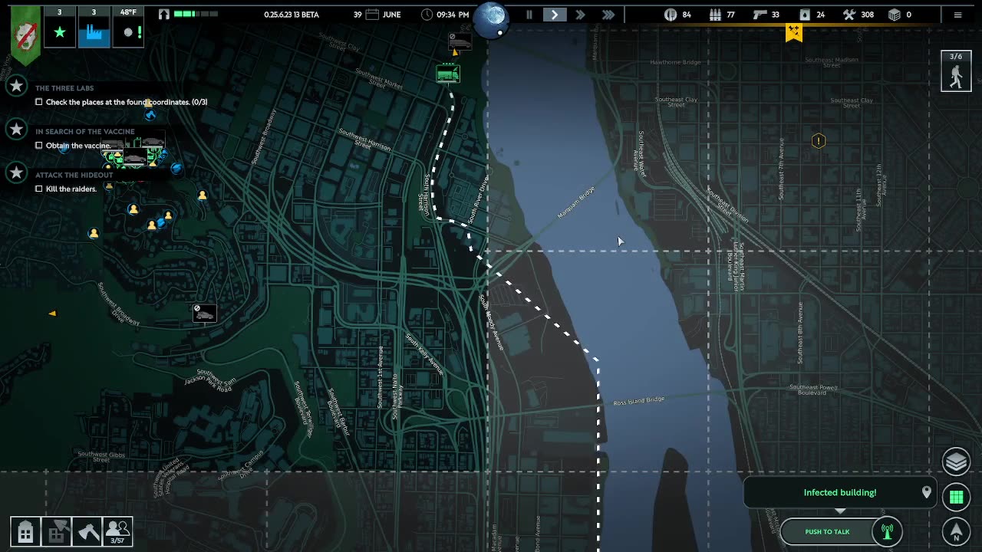Open the population 3/57 panel
This screenshot has width=982, height=552.
(117, 531)
